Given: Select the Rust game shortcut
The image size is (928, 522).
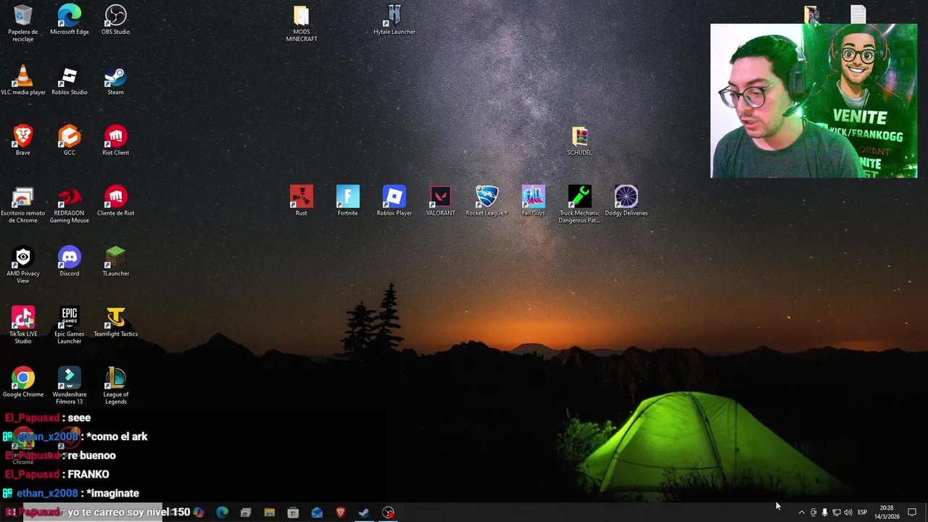Looking at the screenshot, I should click(302, 201).
